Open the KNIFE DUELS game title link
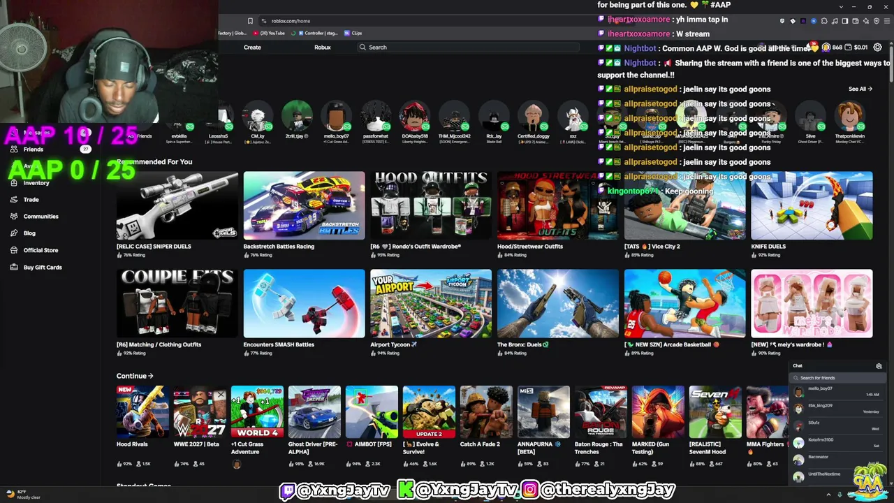This screenshot has width=894, height=503. click(x=768, y=246)
